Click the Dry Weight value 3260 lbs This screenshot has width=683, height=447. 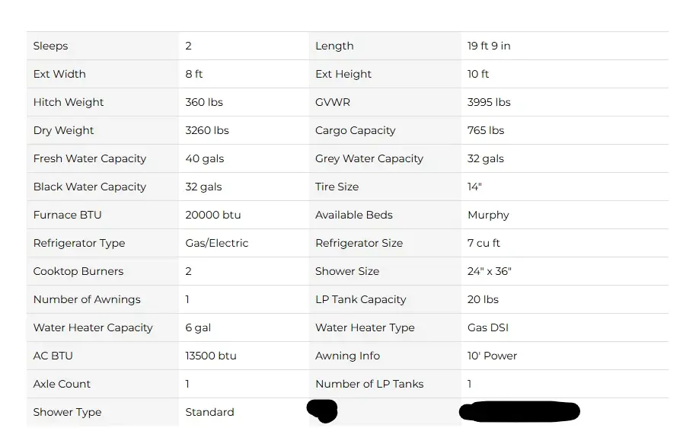[207, 130]
